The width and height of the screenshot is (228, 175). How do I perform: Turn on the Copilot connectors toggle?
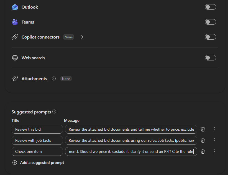(x=210, y=37)
